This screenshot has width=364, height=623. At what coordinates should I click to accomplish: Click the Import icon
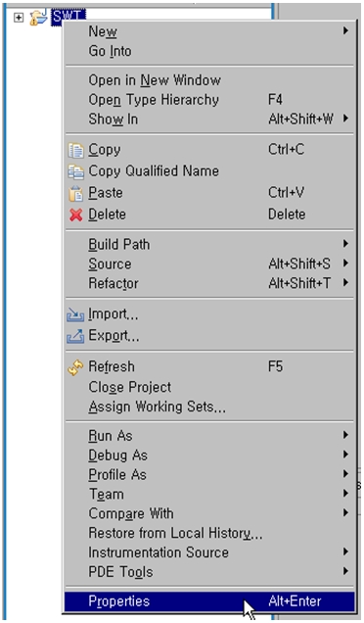[75, 314]
